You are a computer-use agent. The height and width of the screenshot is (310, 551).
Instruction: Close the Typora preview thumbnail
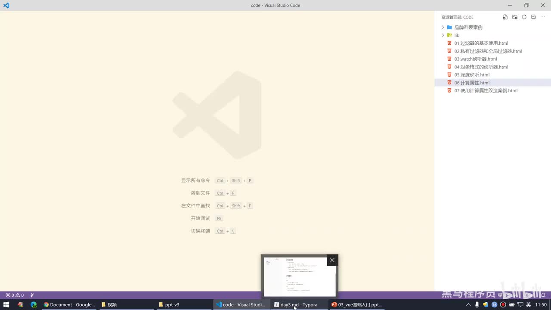pyautogui.click(x=332, y=260)
